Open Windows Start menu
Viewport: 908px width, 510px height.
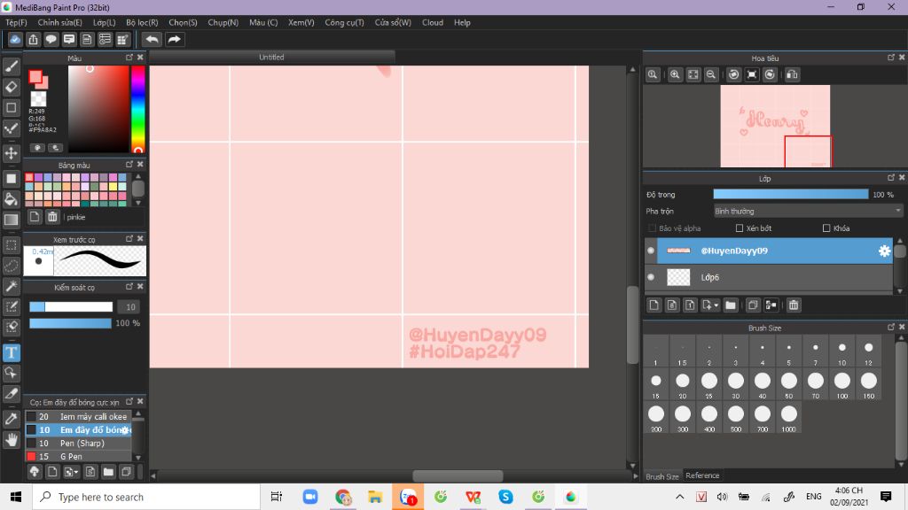[x=16, y=497]
